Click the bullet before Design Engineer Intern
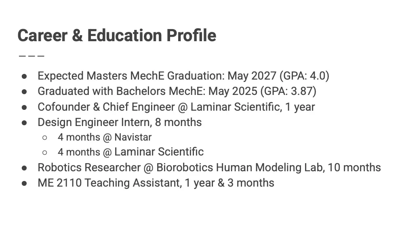This screenshot has width=404, height=227. pyautogui.click(x=24, y=122)
